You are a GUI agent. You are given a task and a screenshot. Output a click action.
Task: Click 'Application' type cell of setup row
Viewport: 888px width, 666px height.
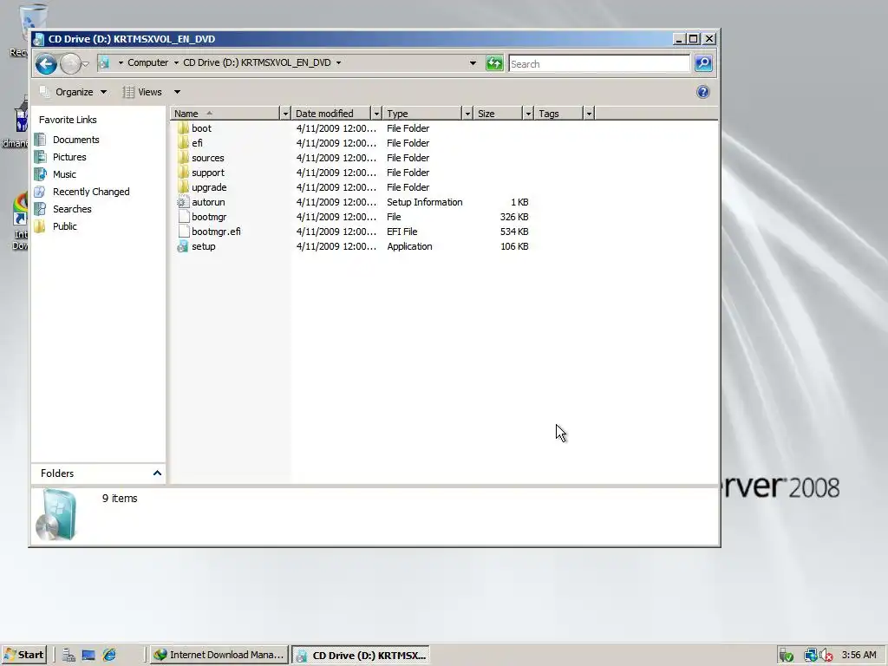pyautogui.click(x=409, y=245)
